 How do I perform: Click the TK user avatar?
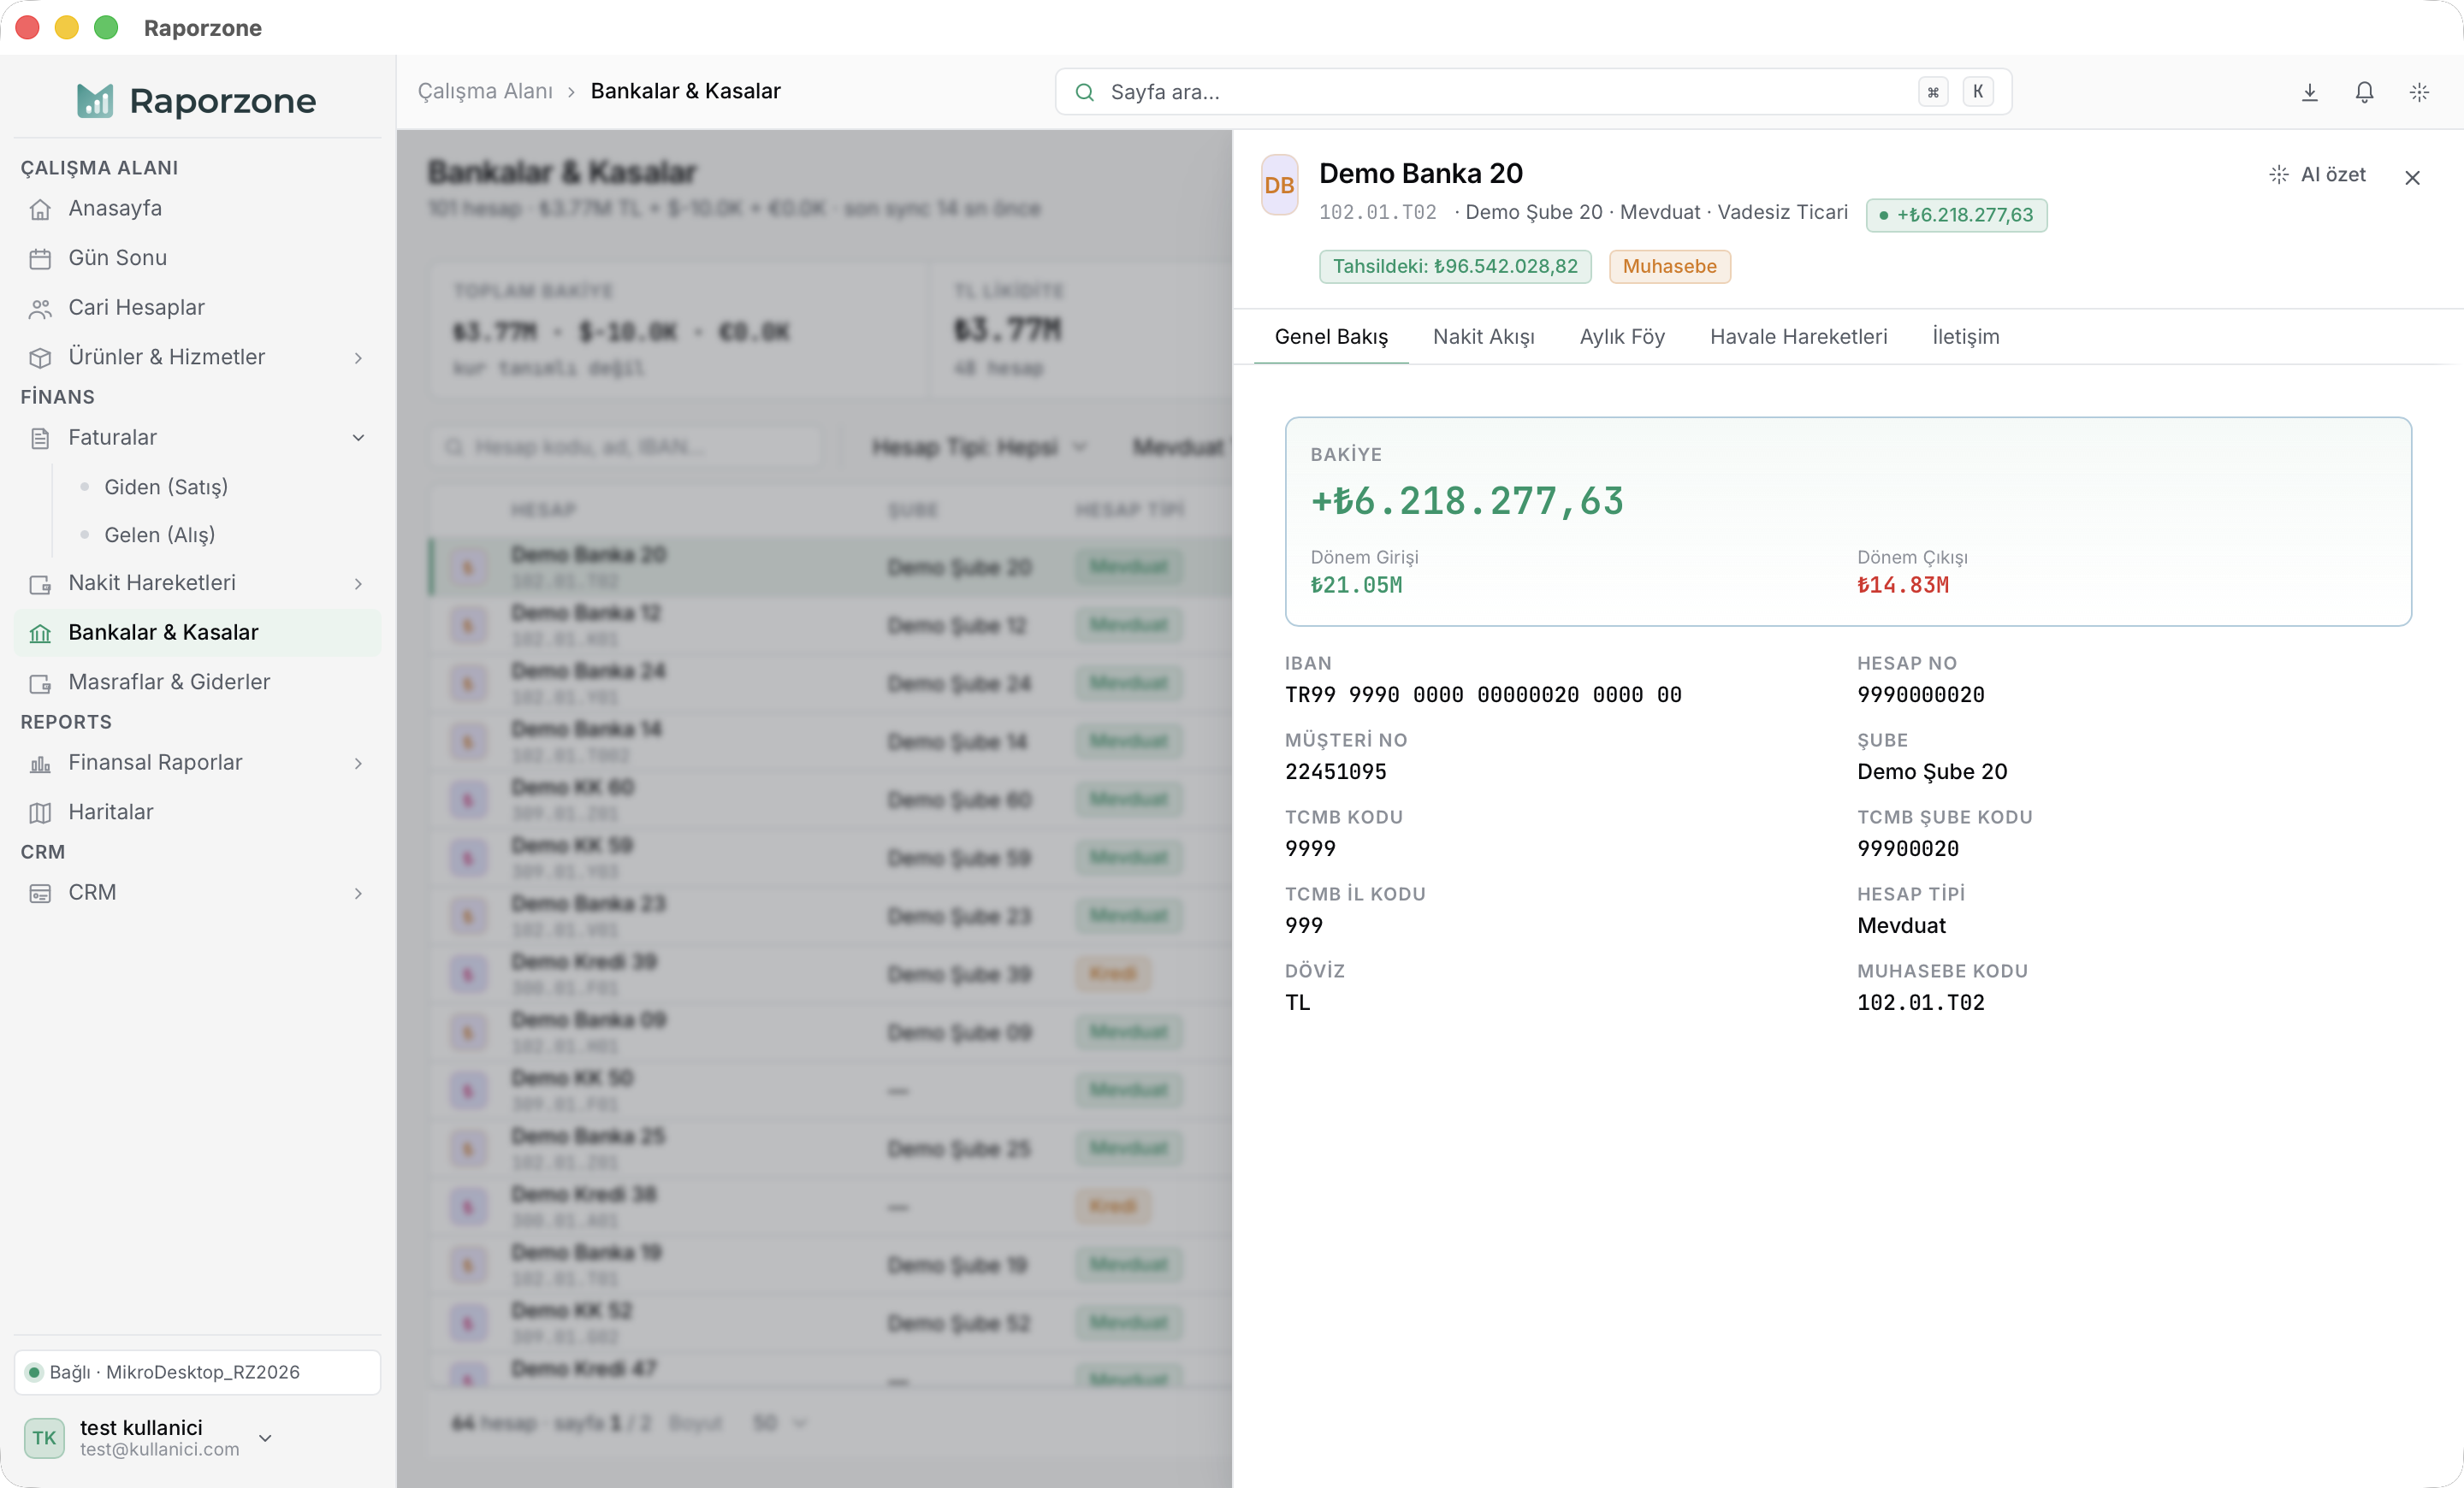point(44,1437)
